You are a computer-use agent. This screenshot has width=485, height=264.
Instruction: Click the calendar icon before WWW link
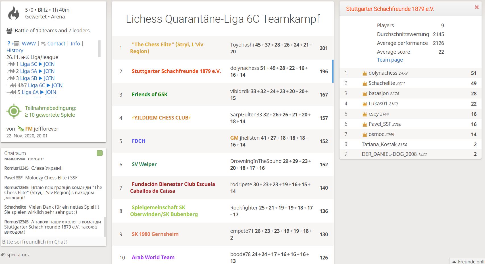click(17, 44)
